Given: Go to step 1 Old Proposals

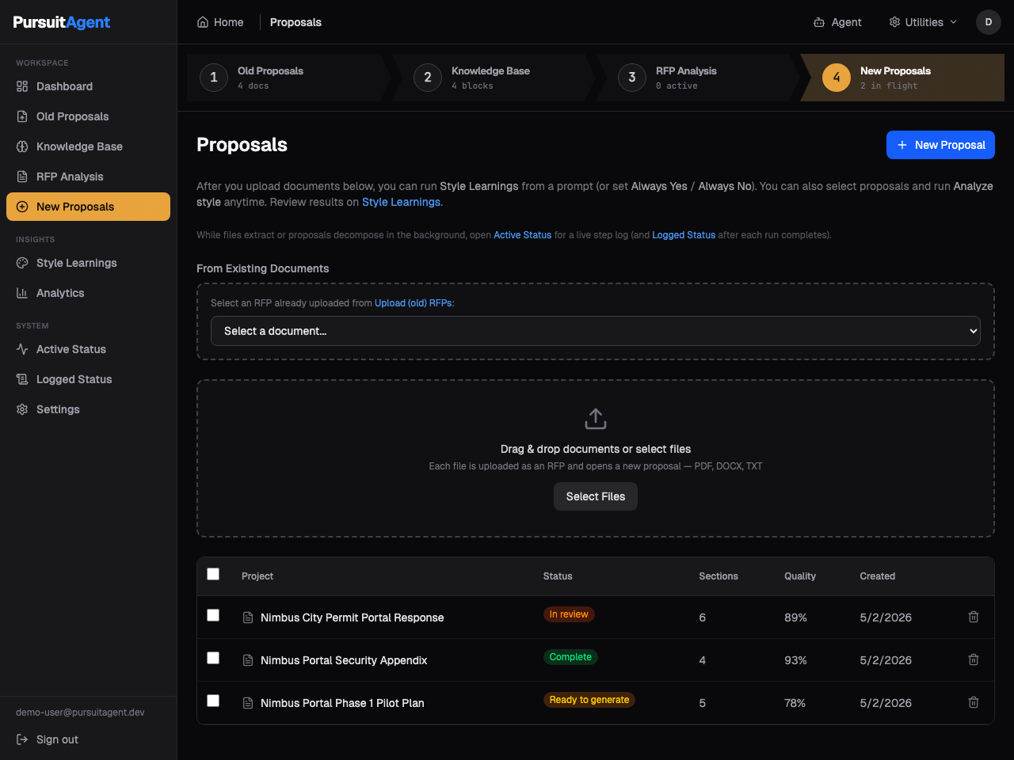Looking at the screenshot, I should point(289,78).
